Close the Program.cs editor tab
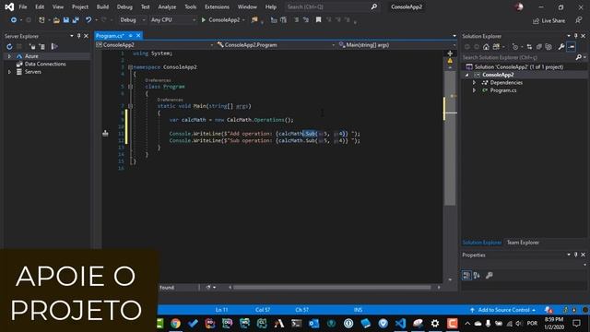The width and height of the screenshot is (590, 332). pos(138,35)
